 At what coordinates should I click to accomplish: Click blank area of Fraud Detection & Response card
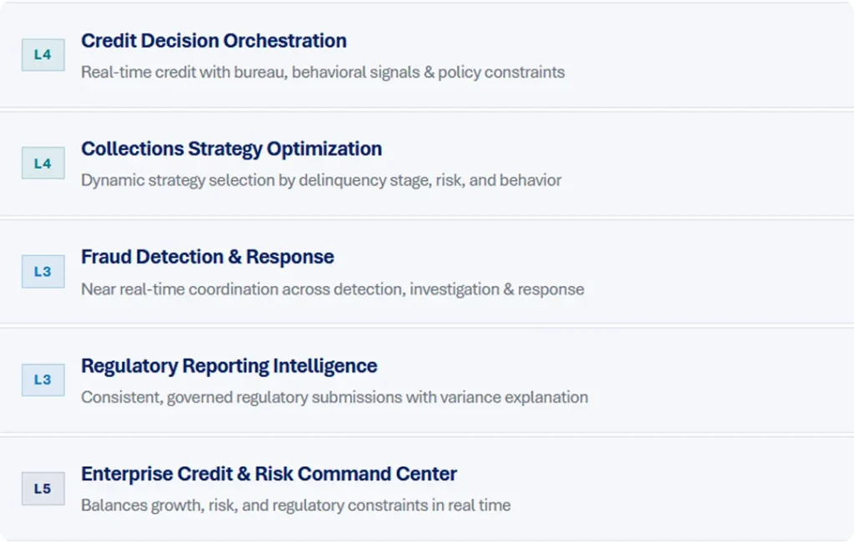pos(709,272)
